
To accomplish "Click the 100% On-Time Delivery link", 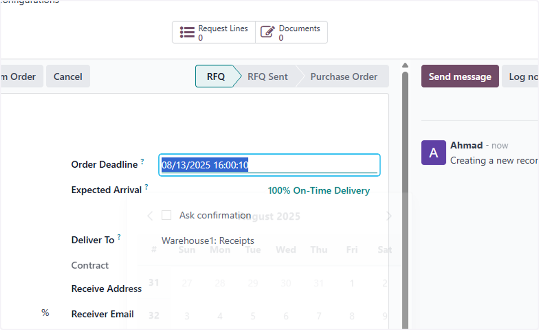I will [x=319, y=191].
